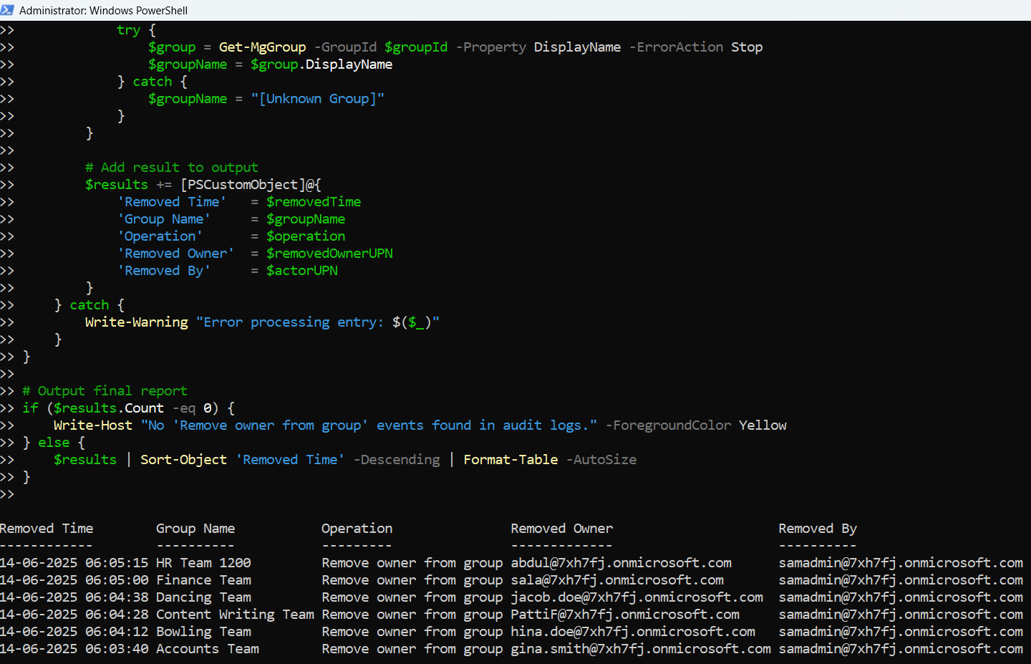Click the Sort-Object cmdlet in the script
Image resolution: width=1031 pixels, height=664 pixels.
(x=183, y=460)
